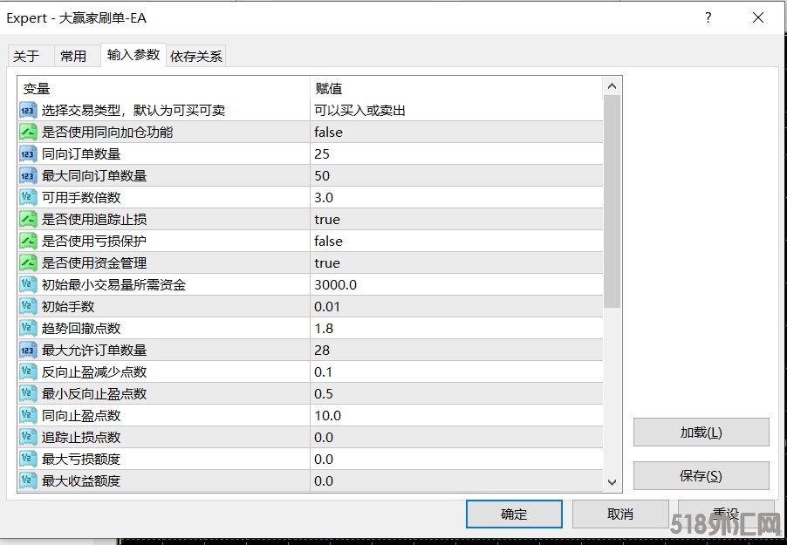Viewport: 787px width, 545px height.
Task: Click the 加载(L) button
Action: click(x=701, y=433)
